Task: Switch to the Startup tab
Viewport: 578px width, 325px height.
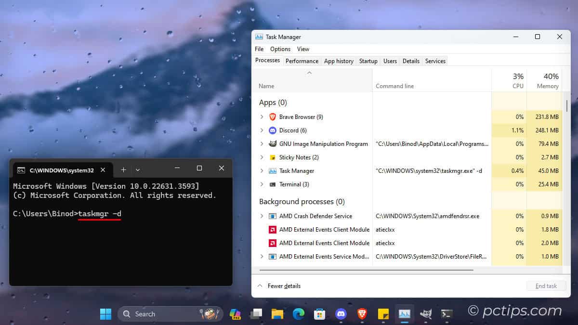Action: tap(368, 61)
